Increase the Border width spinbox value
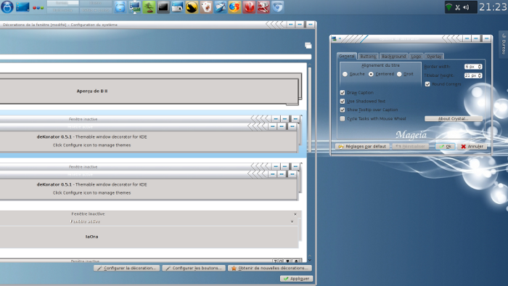508x286 pixels. click(480, 65)
